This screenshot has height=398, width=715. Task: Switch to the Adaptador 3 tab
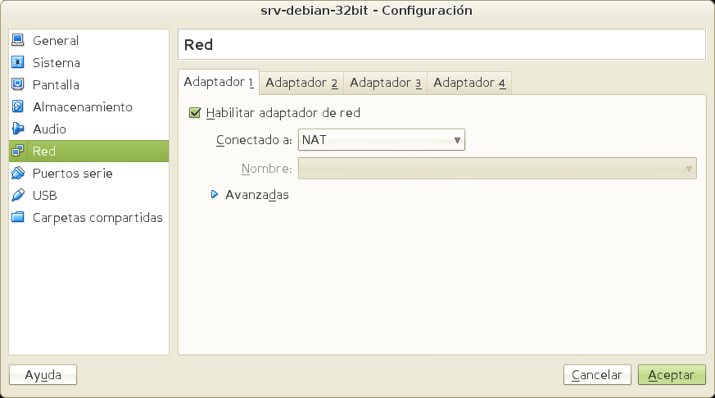pyautogui.click(x=385, y=83)
